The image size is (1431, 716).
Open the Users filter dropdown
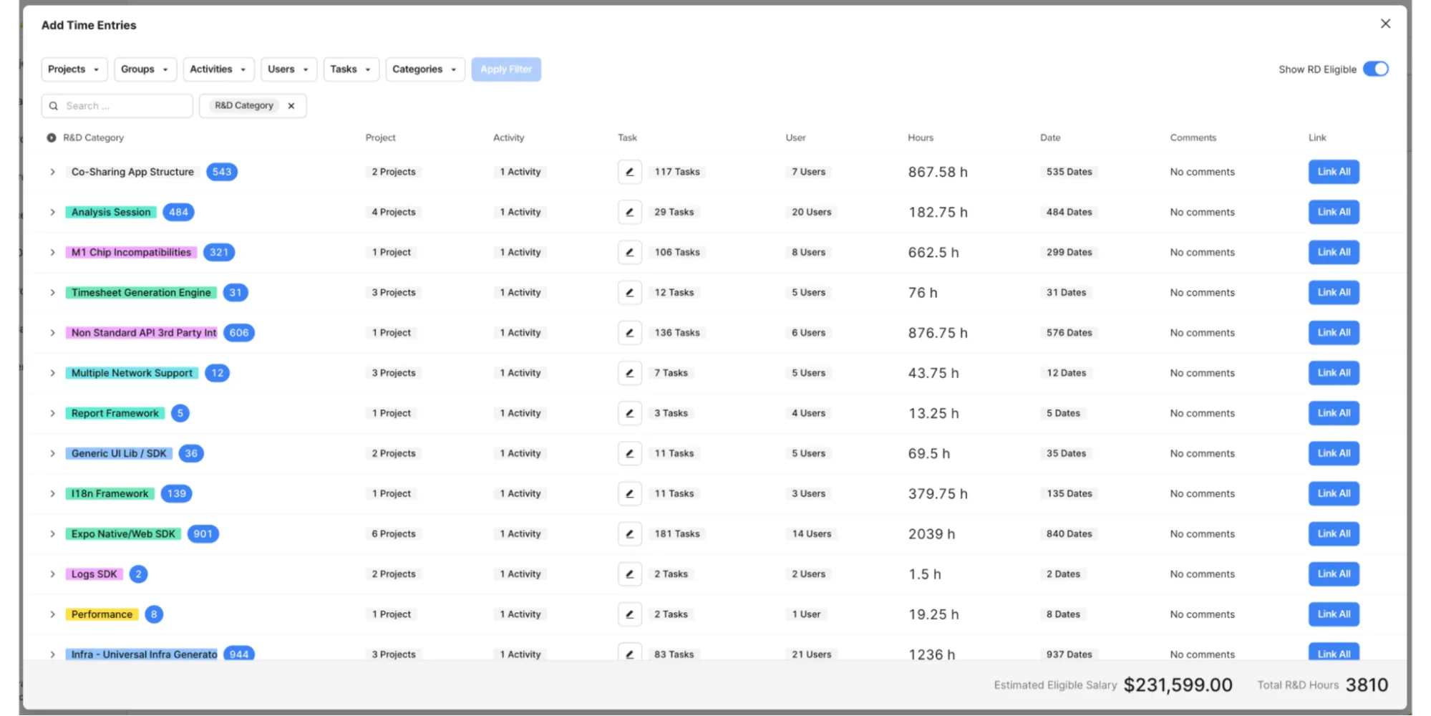288,69
